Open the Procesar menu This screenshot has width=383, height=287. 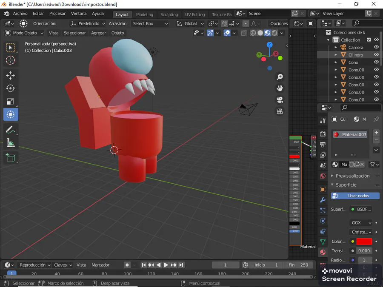[x=57, y=14]
